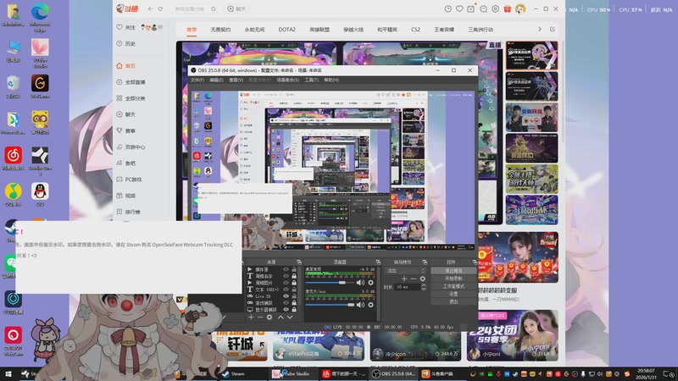The image size is (678, 381).
Task: Open 桌面音频 audio settings gear
Action: point(370,283)
